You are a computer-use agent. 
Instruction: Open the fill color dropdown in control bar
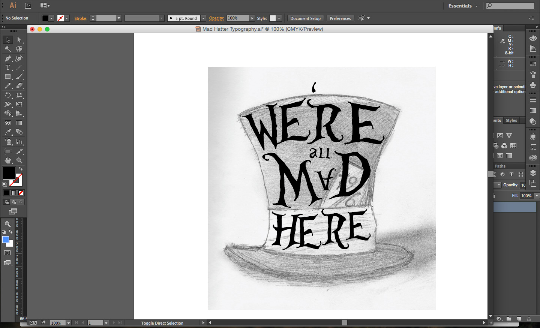pos(51,18)
